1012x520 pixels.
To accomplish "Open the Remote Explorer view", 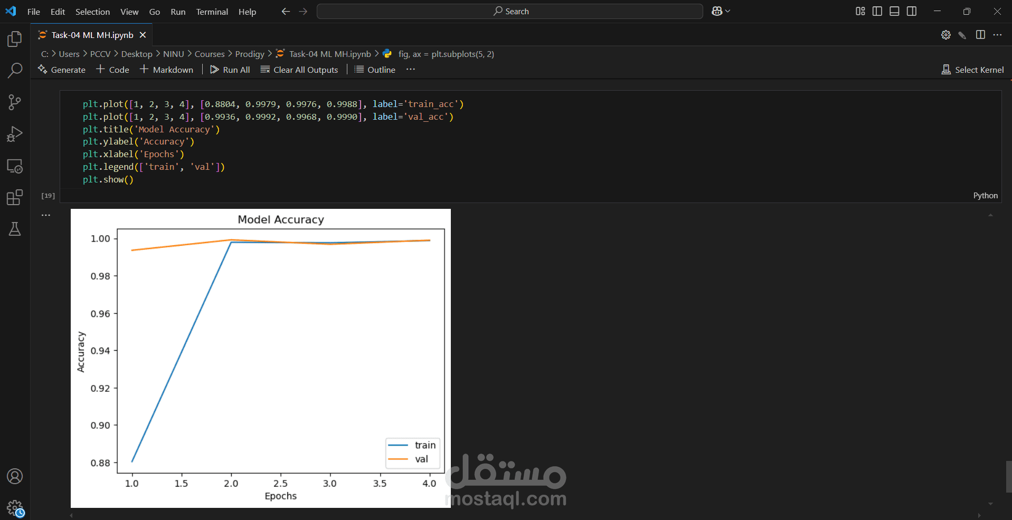I will (15, 166).
